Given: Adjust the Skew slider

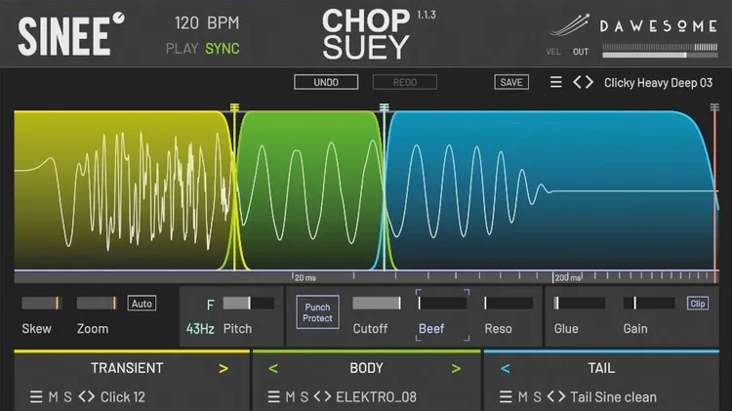Looking at the screenshot, I should click(41, 303).
